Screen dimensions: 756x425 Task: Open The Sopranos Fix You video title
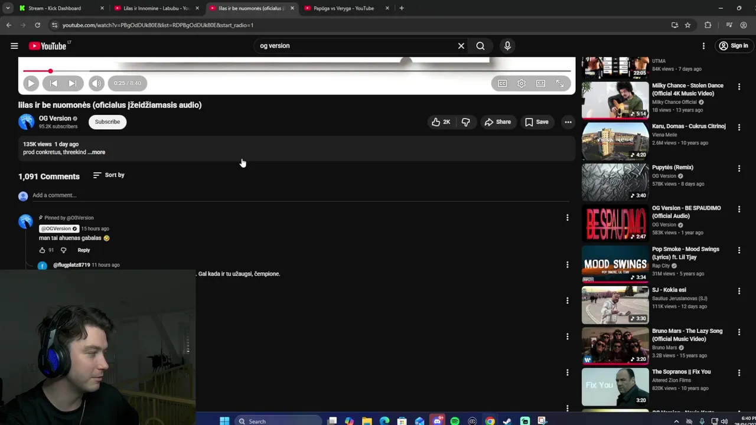[681, 372]
